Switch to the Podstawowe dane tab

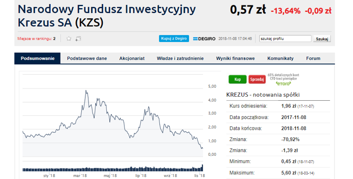87,58
